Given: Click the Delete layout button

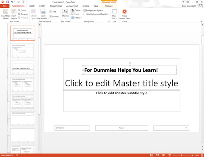Looking at the screenshot, I should click(x=22, y=10).
